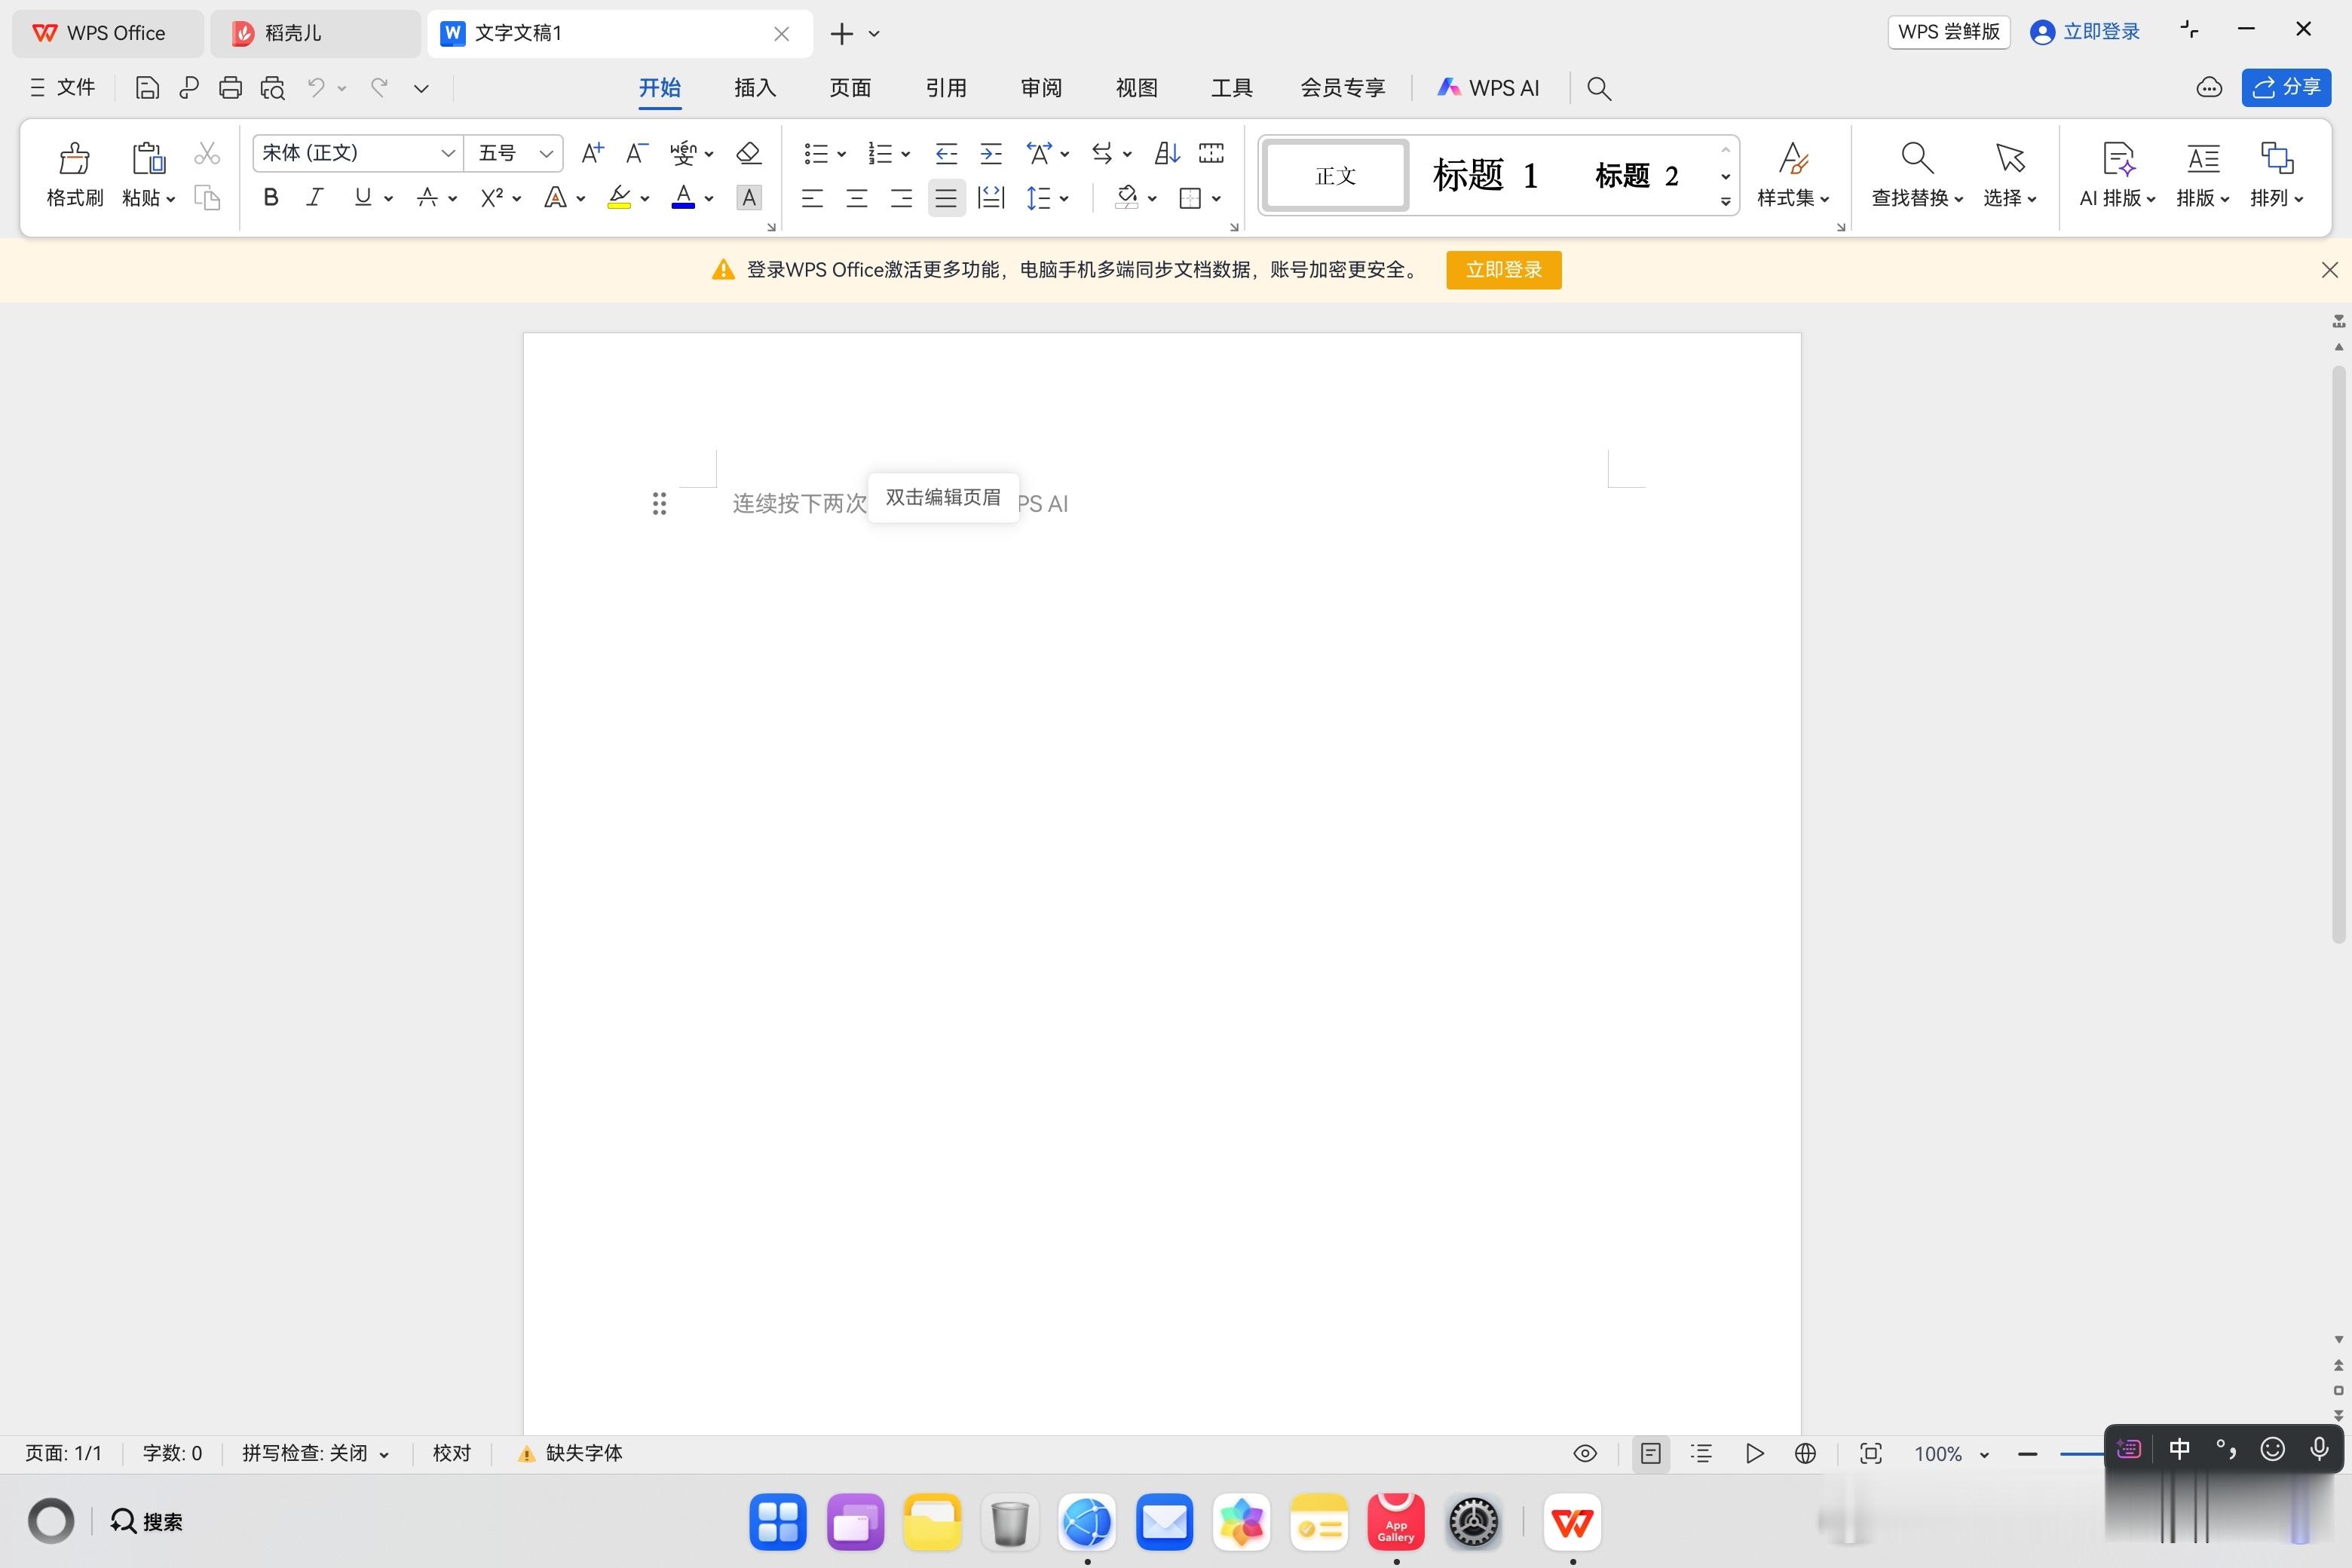Click the Format Painter (格式刷) icon
Viewport: 2352px width, 1568px height.
coord(74,158)
